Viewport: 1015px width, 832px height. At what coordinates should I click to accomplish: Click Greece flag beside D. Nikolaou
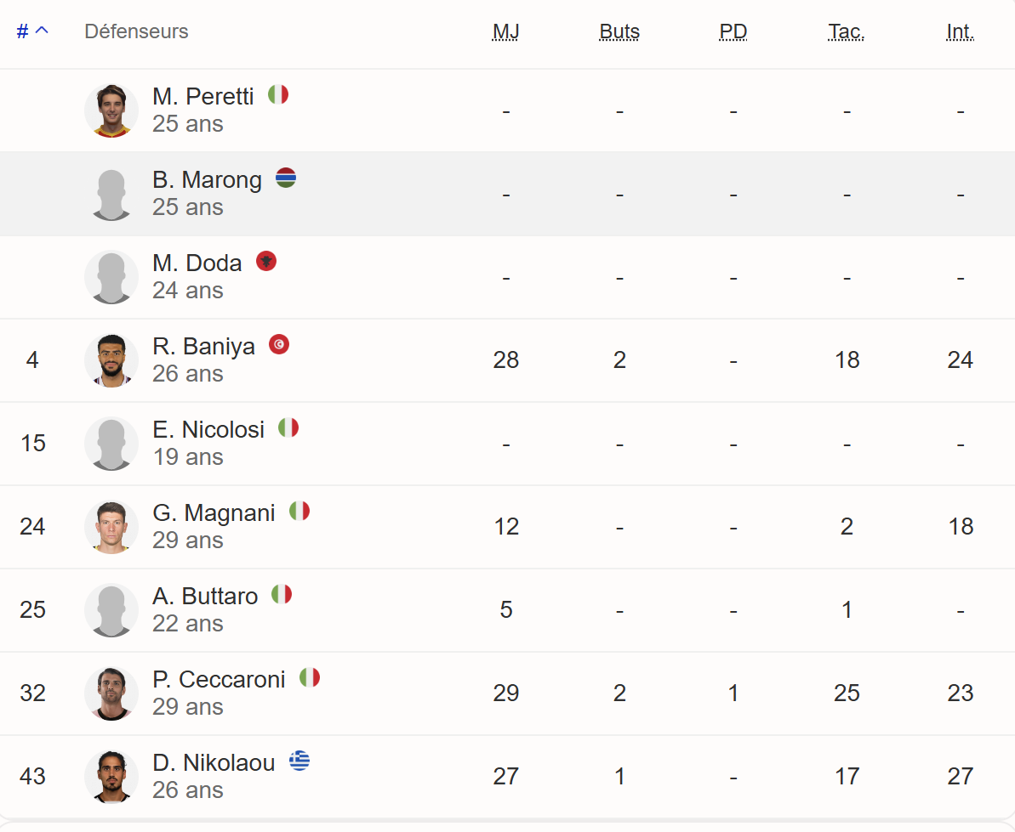299,761
